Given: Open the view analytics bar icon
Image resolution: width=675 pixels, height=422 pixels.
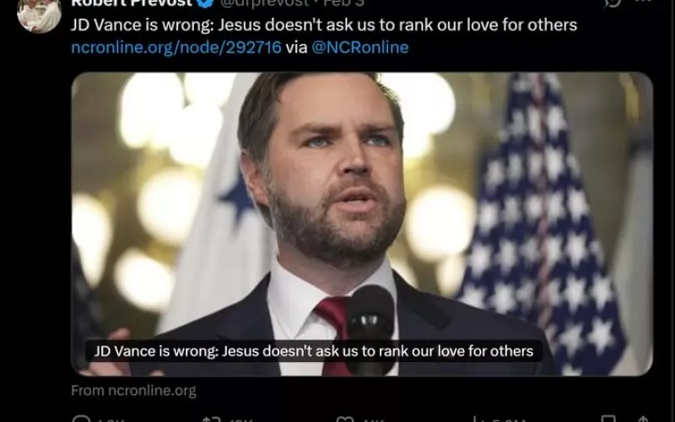Looking at the screenshot, I should pos(476,419).
